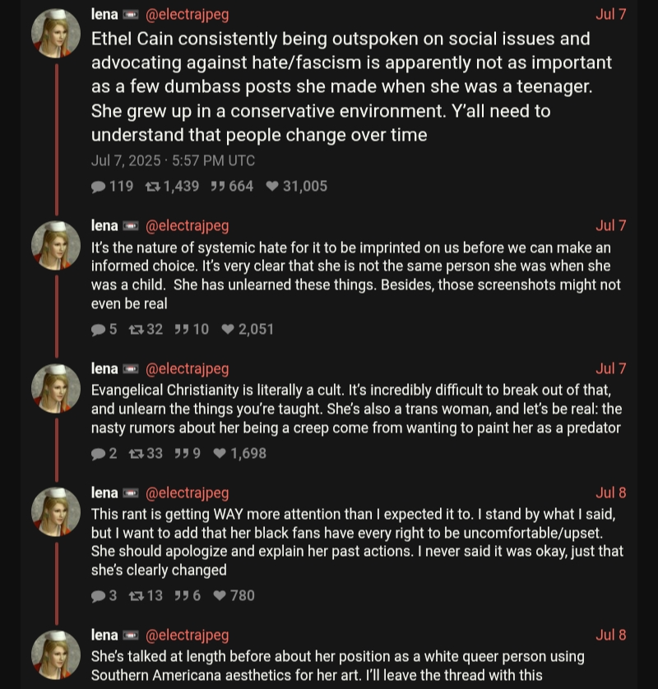The image size is (658, 689).
Task: Click the Jul 7 date on the systemic hate post
Action: point(610,225)
